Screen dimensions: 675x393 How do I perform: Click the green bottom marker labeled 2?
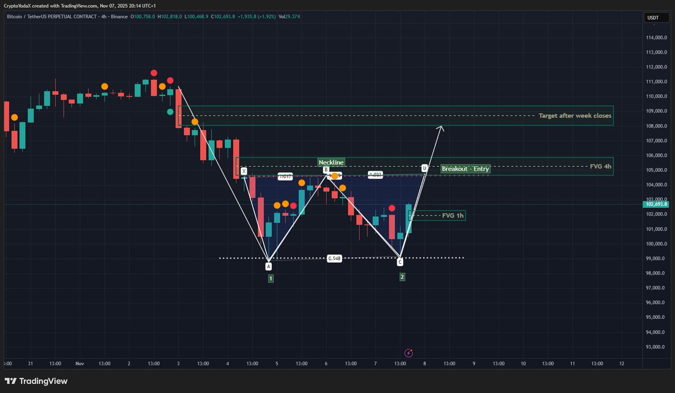402,277
